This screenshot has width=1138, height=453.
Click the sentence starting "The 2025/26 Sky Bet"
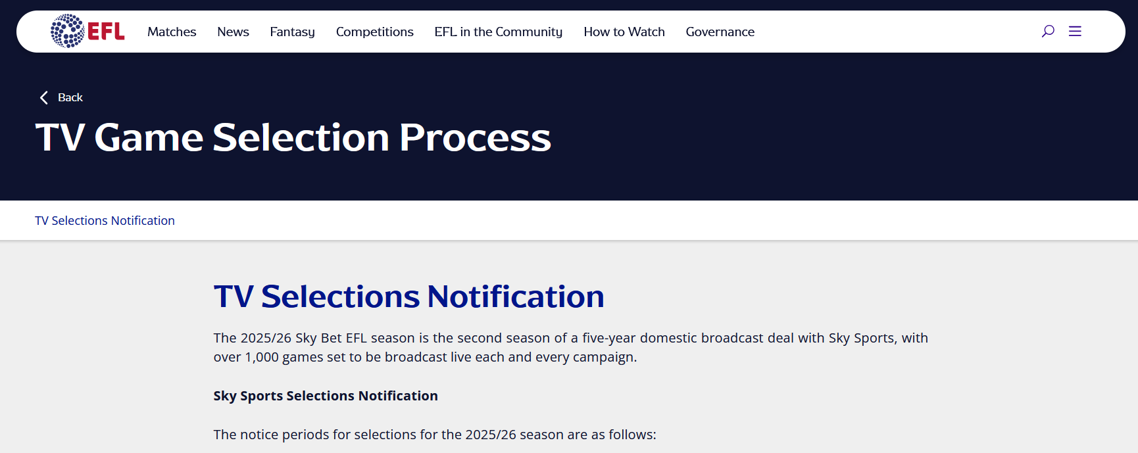570,338
